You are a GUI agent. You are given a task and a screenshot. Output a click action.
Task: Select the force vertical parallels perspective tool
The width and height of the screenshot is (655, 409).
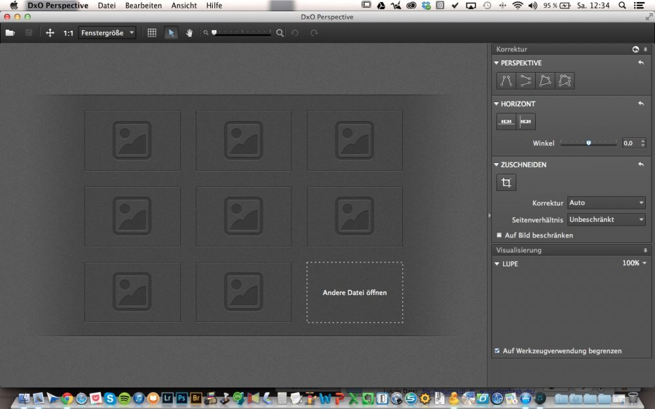click(x=506, y=80)
